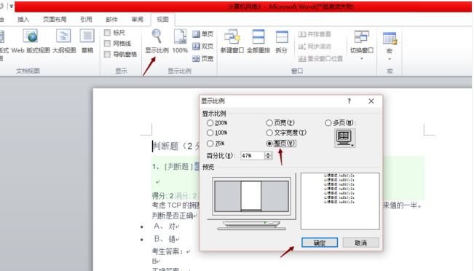
Task: Switch to Web 版式视图
Action: (31, 42)
